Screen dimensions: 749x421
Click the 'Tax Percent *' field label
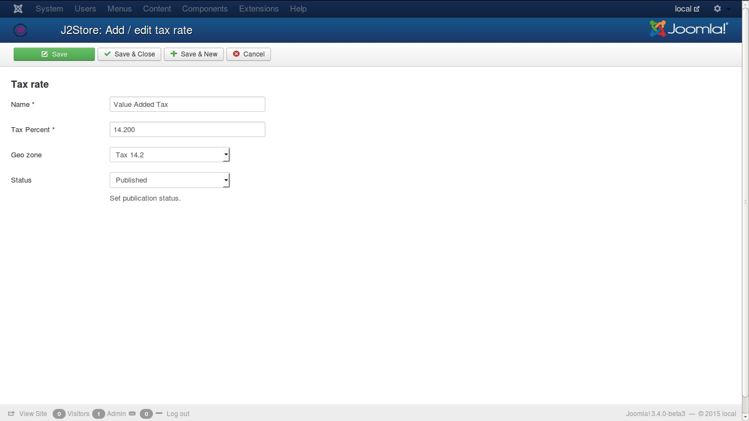click(33, 130)
